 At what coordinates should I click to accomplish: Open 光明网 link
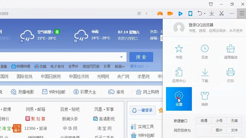103,76
